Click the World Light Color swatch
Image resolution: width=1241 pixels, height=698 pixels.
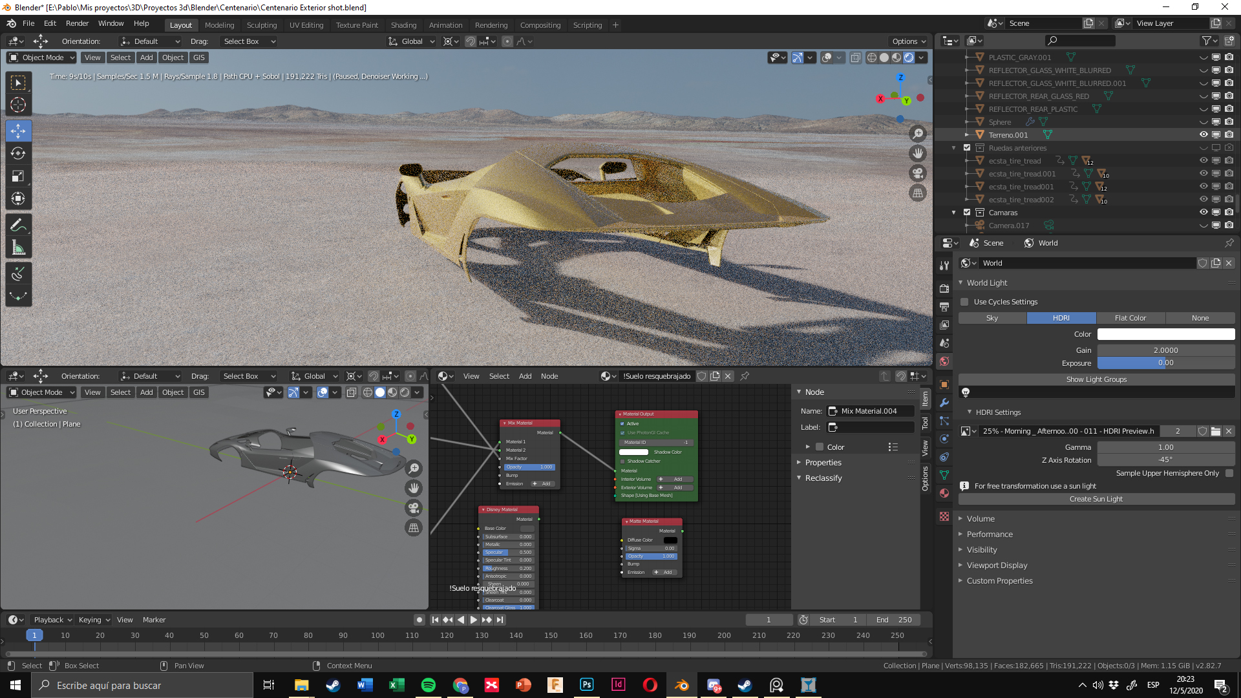[1165, 334]
